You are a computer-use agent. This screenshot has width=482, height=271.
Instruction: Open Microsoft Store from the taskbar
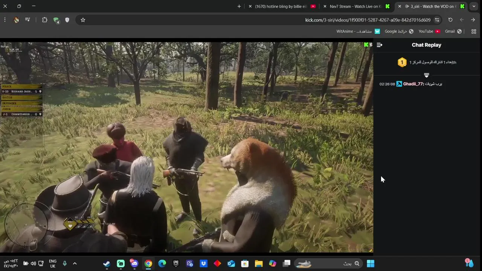pyautogui.click(x=245, y=263)
